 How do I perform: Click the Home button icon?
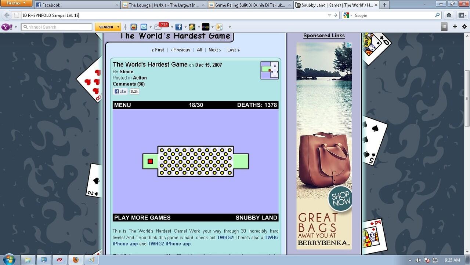point(449,15)
